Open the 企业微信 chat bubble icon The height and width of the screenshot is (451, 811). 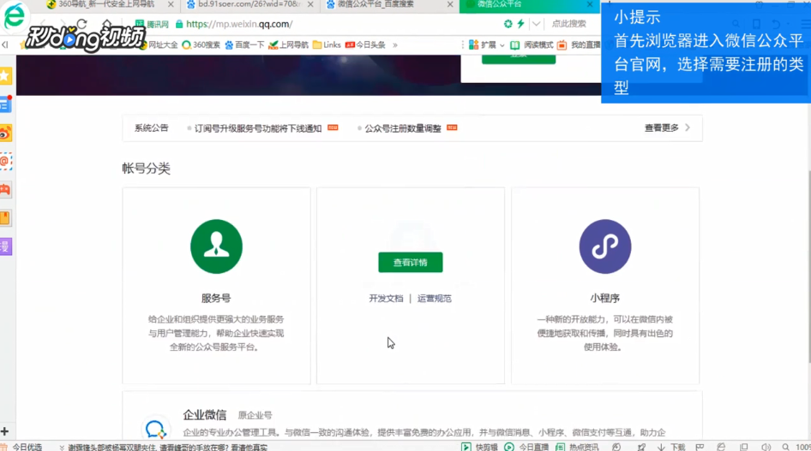(x=155, y=430)
